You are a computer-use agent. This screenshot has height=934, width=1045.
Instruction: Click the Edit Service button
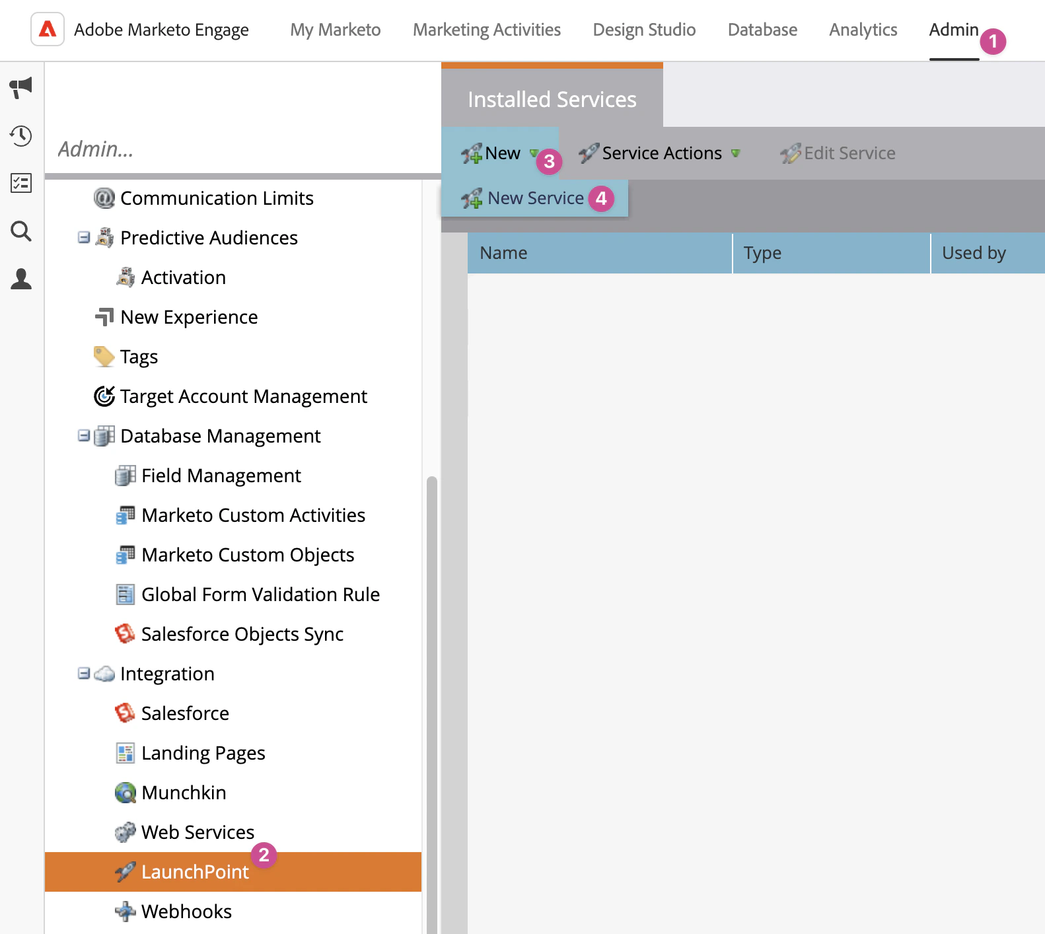pos(838,153)
